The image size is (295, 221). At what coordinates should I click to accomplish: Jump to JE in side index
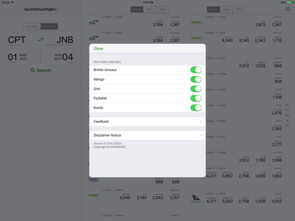(287, 121)
